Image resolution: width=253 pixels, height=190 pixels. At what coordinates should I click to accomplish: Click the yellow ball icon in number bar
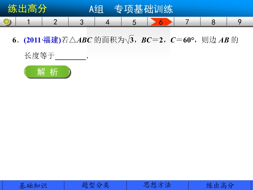7,22
